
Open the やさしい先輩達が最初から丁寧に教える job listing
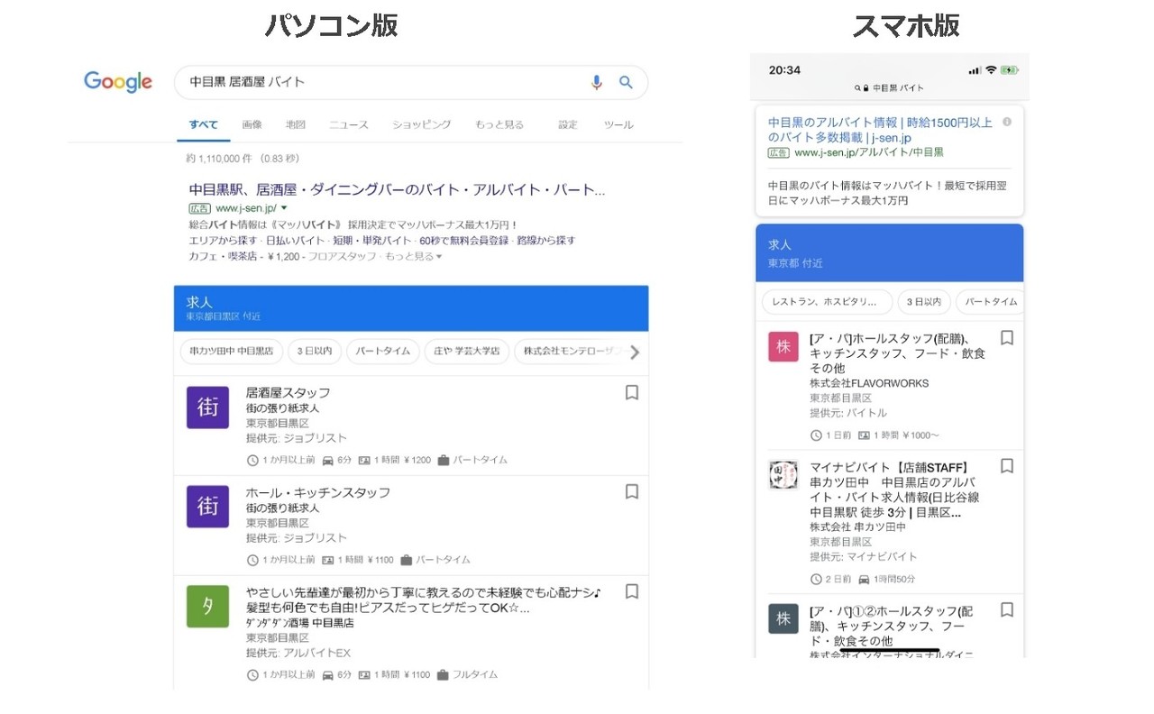coord(424,600)
